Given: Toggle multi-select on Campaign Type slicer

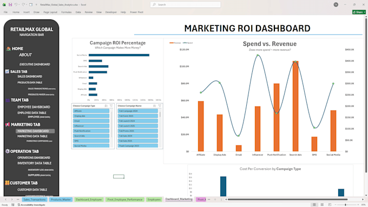Looking at the screenshot, I should (106, 106).
